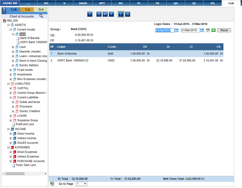Switch to the RPT top tab
Viewport: 242px width, 188px height.
tap(102, 3)
